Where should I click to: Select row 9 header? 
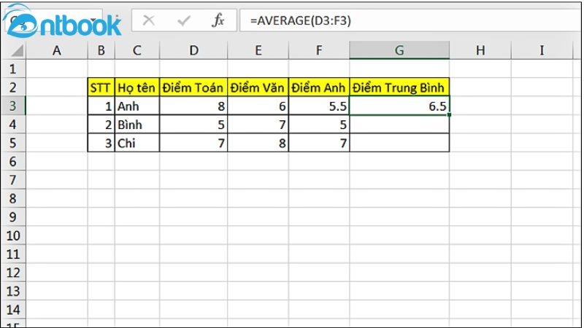[x=13, y=217]
